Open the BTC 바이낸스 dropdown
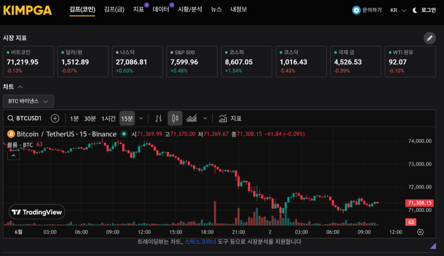Screen dimensions: 444x256 click(28, 101)
